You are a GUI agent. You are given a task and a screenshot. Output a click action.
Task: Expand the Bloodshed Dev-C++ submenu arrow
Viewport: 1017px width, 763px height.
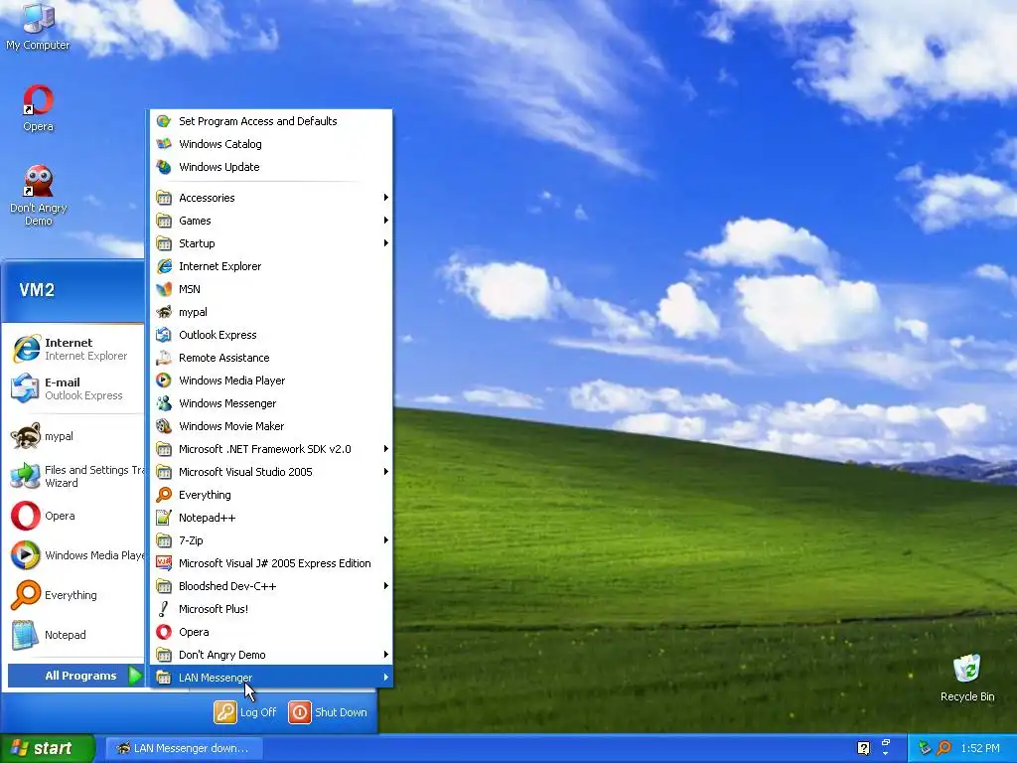click(x=386, y=586)
